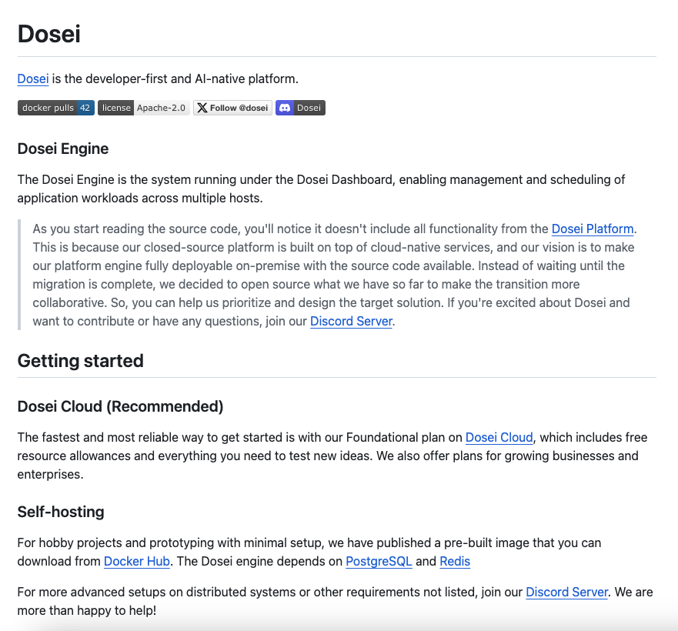Open the Discord Dosei badge

coord(300,108)
